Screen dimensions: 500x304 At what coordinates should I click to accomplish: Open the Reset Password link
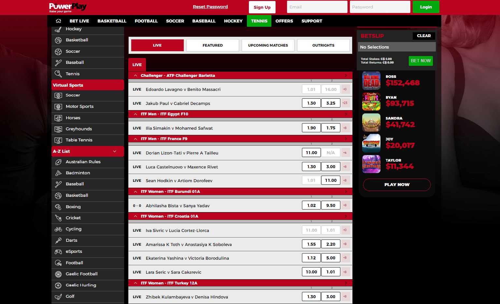tap(210, 7)
